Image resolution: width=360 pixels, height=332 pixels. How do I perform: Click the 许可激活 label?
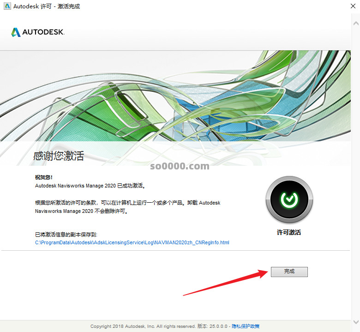click(289, 232)
